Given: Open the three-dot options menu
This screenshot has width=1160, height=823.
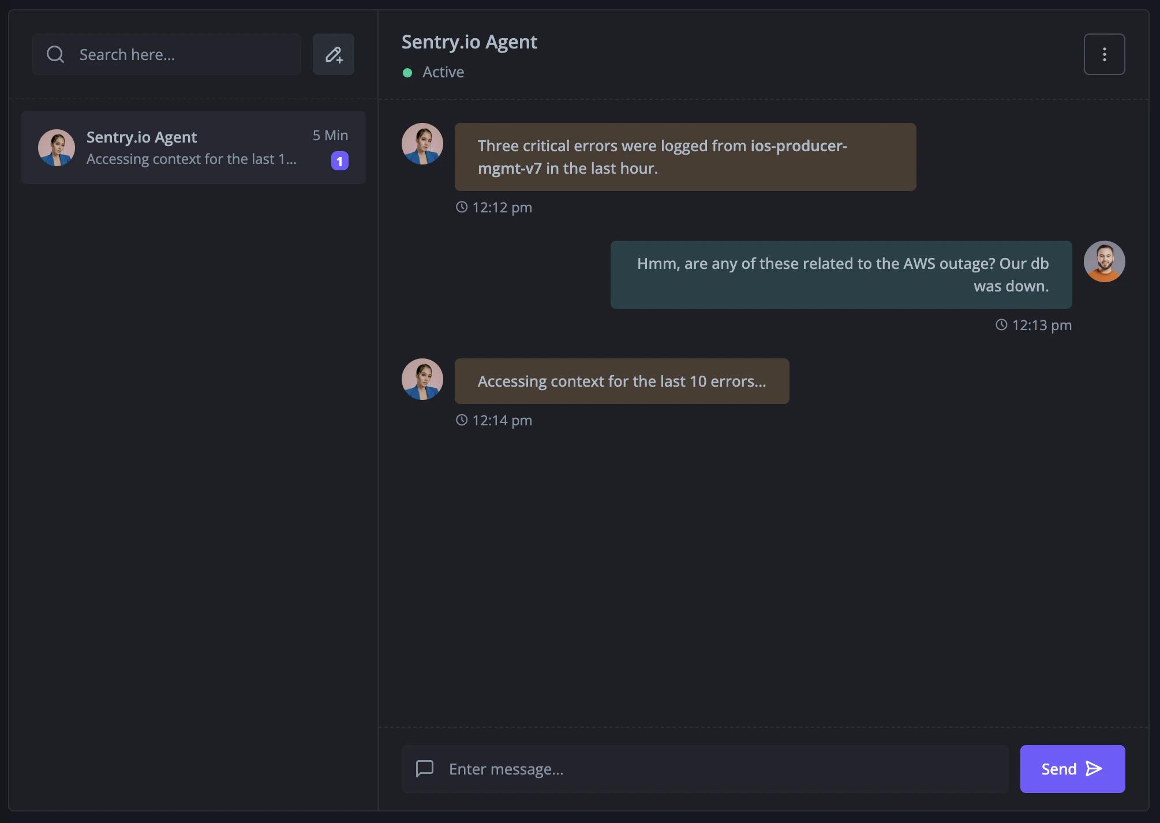Looking at the screenshot, I should [1104, 54].
